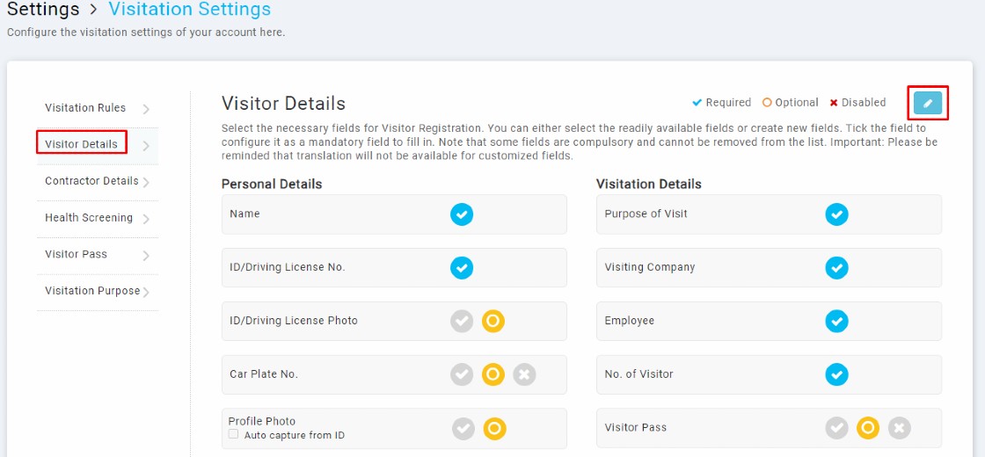Toggle Employee field required checkmark
This screenshot has height=457, width=985.
point(836,322)
